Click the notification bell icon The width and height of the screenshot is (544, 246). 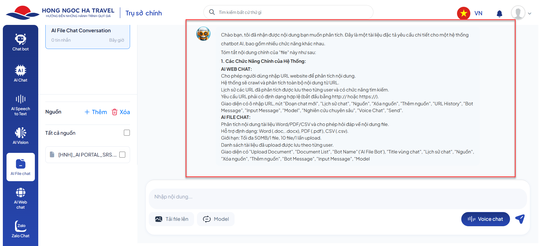point(500,14)
